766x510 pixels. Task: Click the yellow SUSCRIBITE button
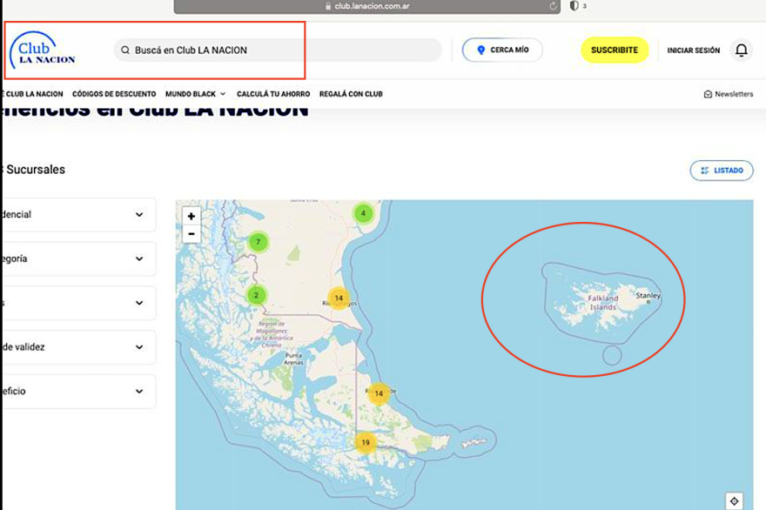pos(615,50)
